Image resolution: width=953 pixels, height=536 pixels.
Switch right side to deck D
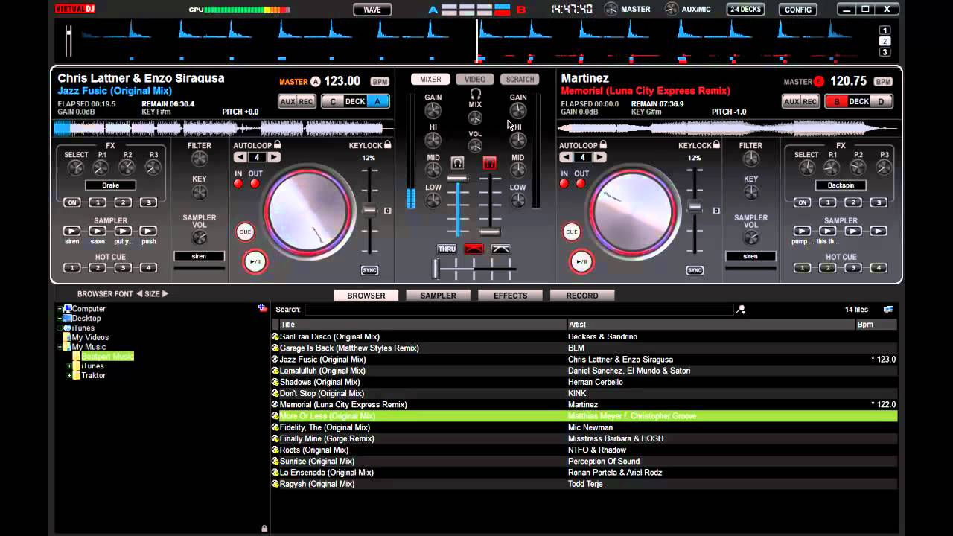(882, 101)
